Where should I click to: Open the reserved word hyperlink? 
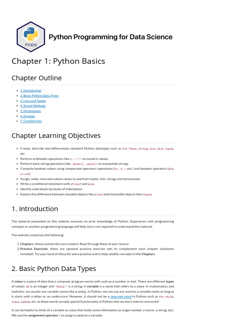(x=121, y=297)
